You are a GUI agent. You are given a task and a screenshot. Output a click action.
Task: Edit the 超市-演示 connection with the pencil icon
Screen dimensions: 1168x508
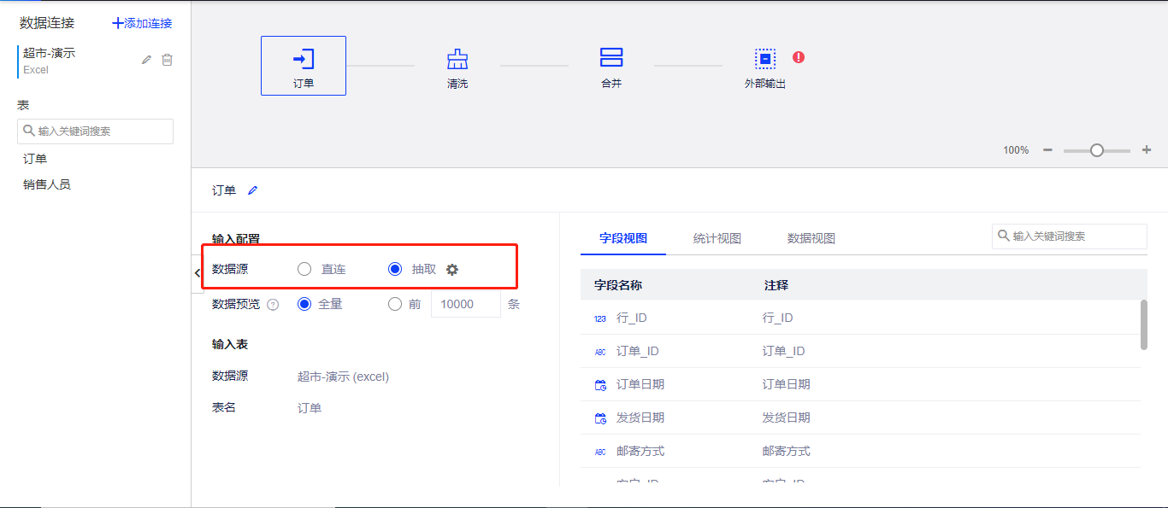pos(145,60)
